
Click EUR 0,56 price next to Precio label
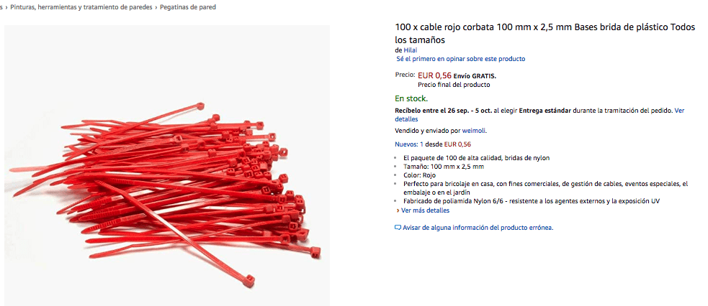click(434, 75)
